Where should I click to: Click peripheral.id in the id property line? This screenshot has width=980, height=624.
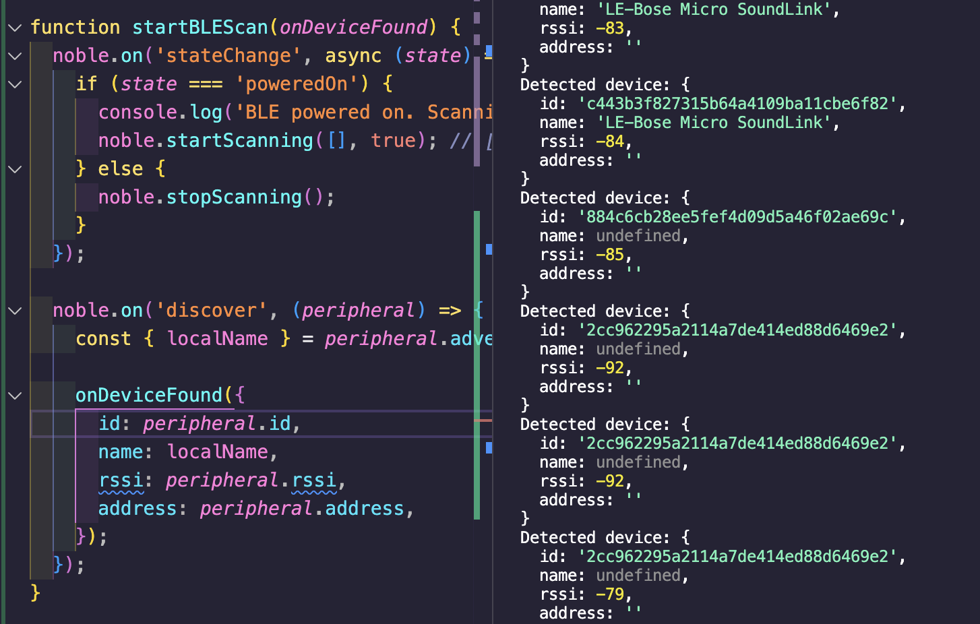pos(216,424)
